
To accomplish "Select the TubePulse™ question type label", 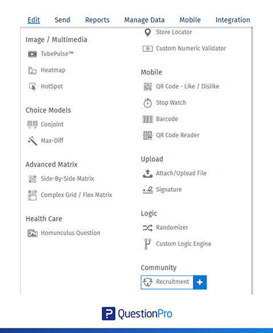I will coord(57,54).
